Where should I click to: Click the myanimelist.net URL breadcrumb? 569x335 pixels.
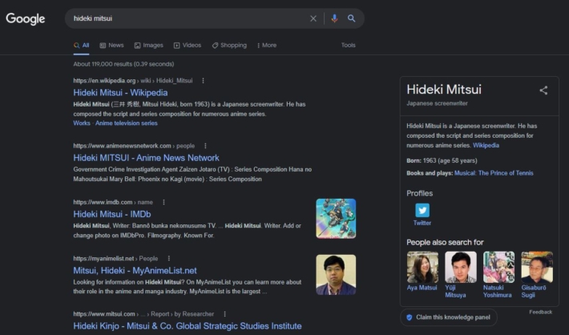click(115, 258)
